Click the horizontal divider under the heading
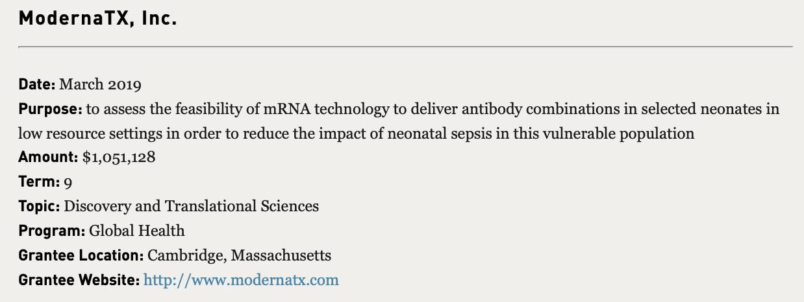Image resolution: width=804 pixels, height=302 pixels. pyautogui.click(x=405, y=47)
